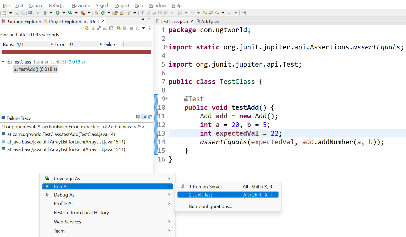Click Run Configurations... in the submenu

(x=210, y=206)
